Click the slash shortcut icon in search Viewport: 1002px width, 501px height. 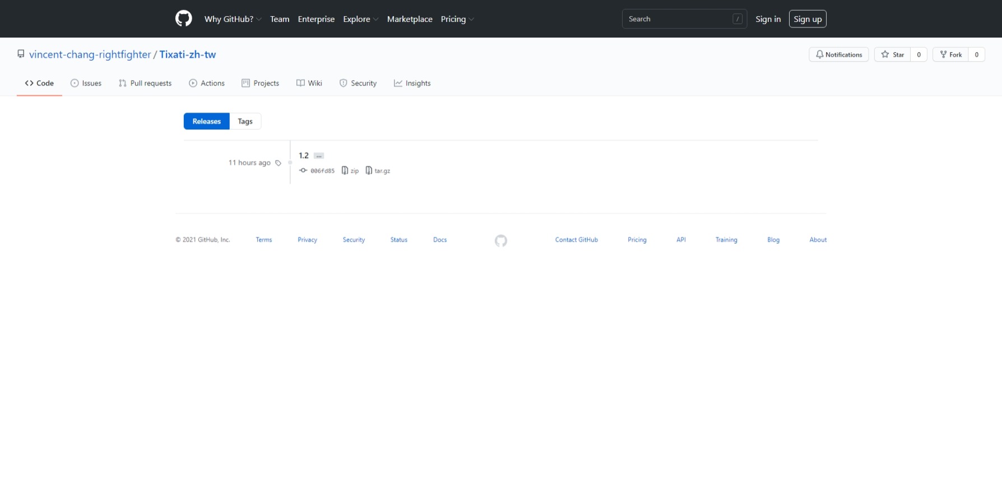737,19
